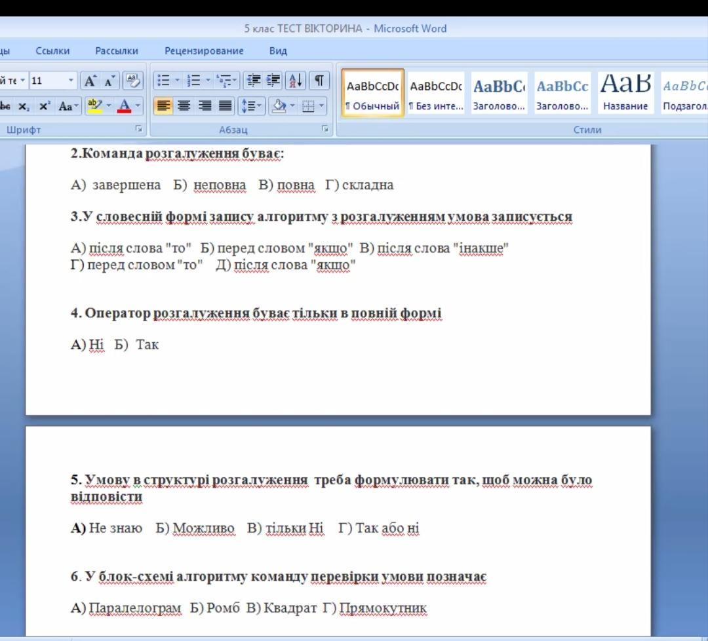Apply subscript formatting
Viewport: 708px width, 641px height.
click(x=24, y=106)
